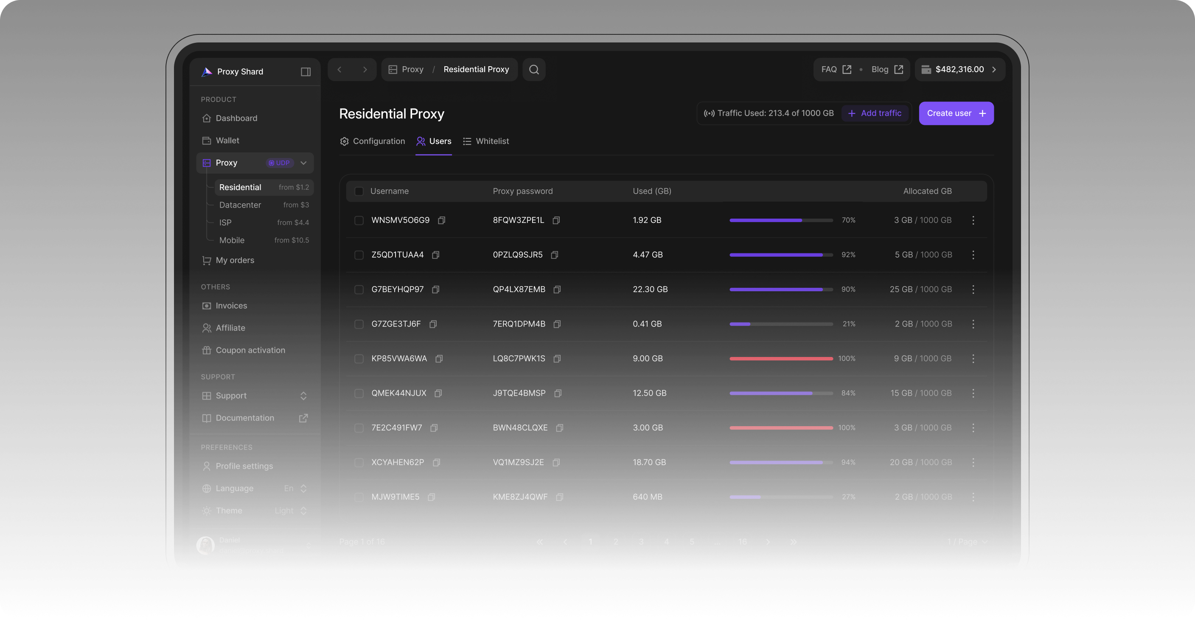Collapse sidebar with panel toggle icon
The image size is (1195, 621).
click(x=305, y=71)
